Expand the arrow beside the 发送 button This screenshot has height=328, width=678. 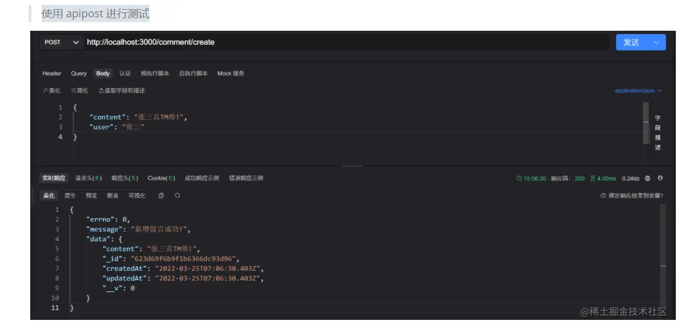pos(656,42)
